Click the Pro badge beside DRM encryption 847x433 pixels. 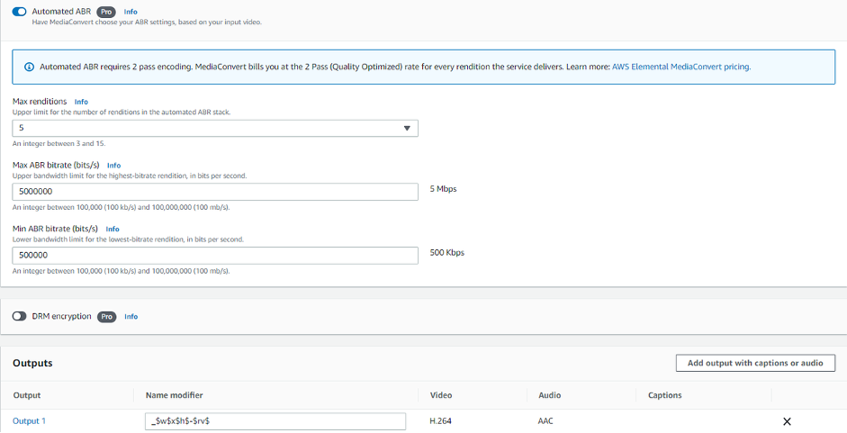point(107,317)
